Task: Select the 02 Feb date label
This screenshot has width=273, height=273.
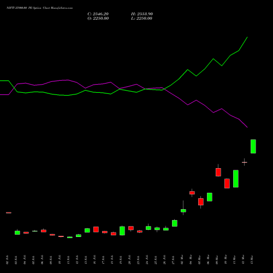Action: pyautogui.click(x=7, y=260)
